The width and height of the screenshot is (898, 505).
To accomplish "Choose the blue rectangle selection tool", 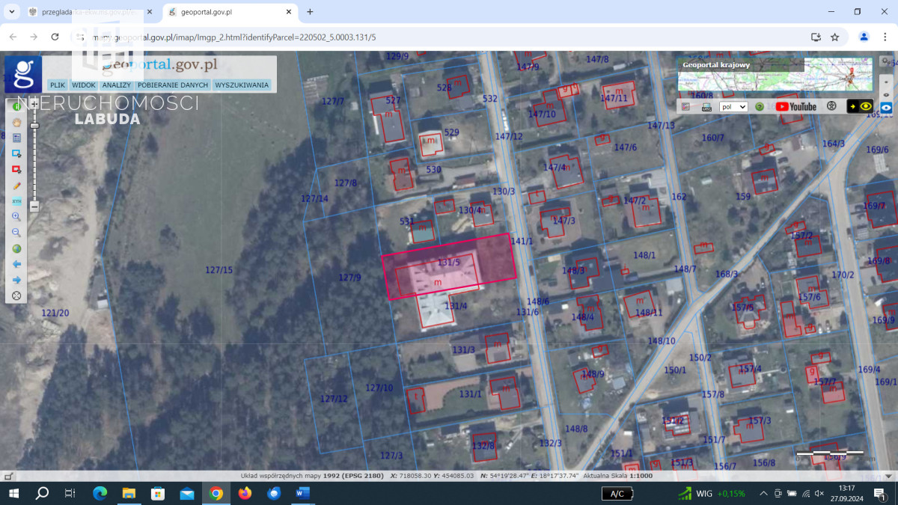I will (16, 153).
